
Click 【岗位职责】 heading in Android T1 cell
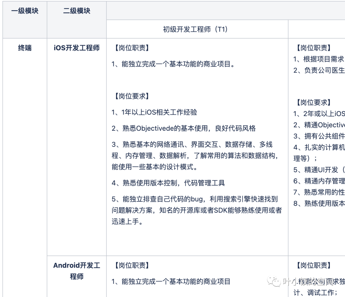coord(132,265)
